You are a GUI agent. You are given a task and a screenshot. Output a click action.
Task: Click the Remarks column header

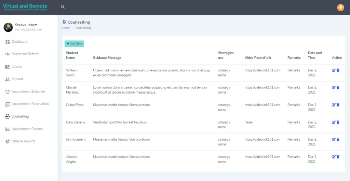294,58
